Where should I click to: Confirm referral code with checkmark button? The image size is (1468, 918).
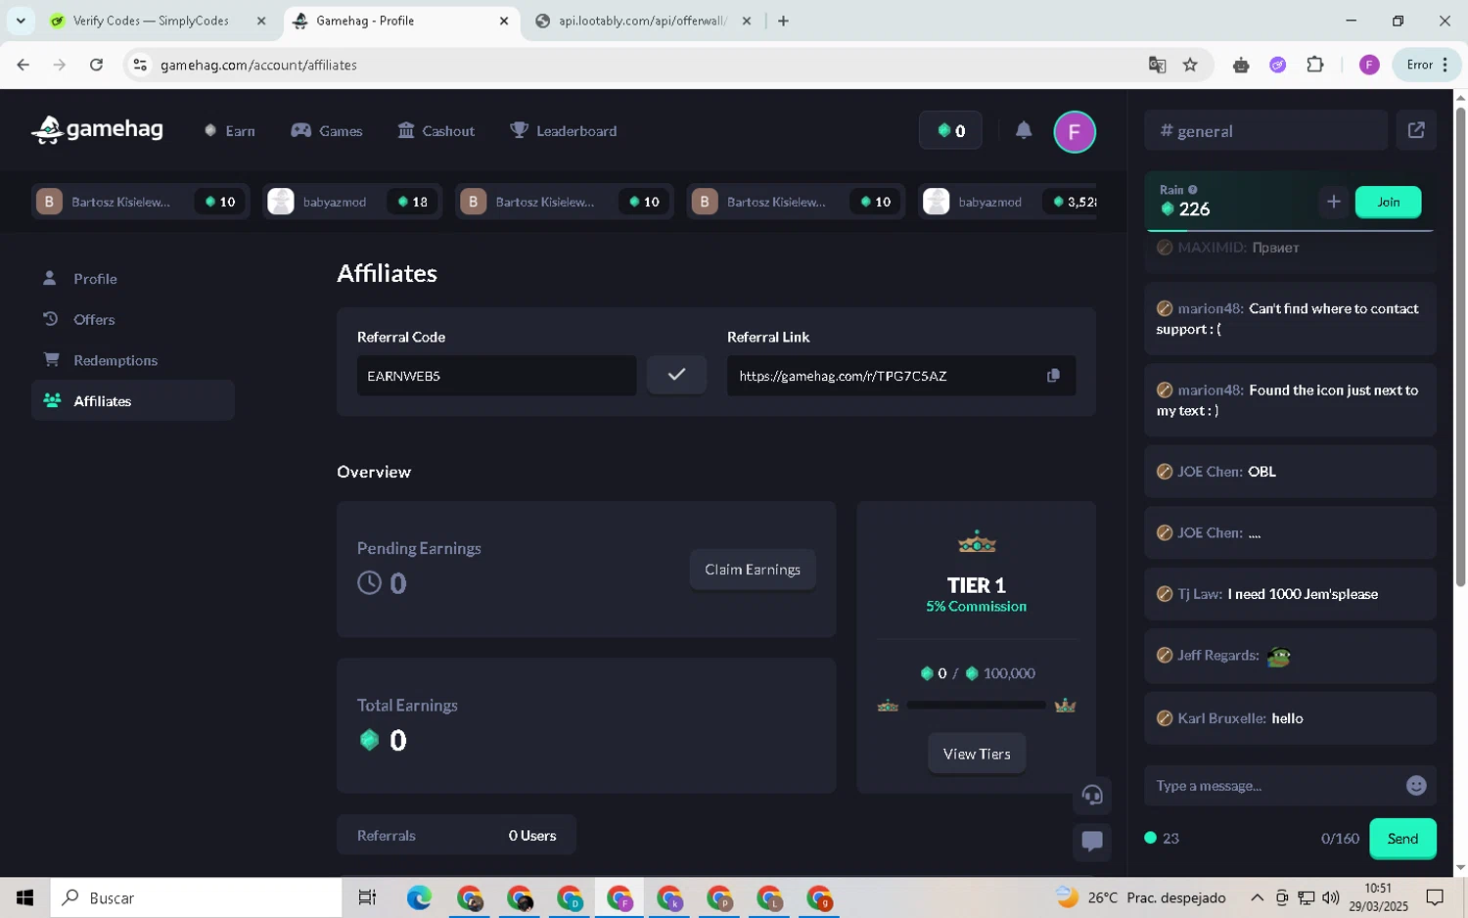coord(676,375)
